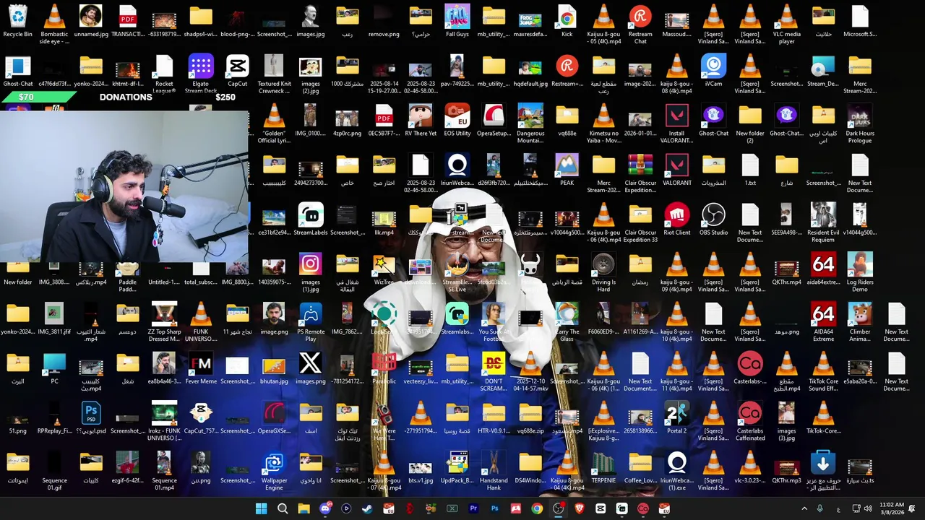Launch Casterlabs Caffeinated app
Image resolution: width=925 pixels, height=520 pixels.
coord(749,422)
